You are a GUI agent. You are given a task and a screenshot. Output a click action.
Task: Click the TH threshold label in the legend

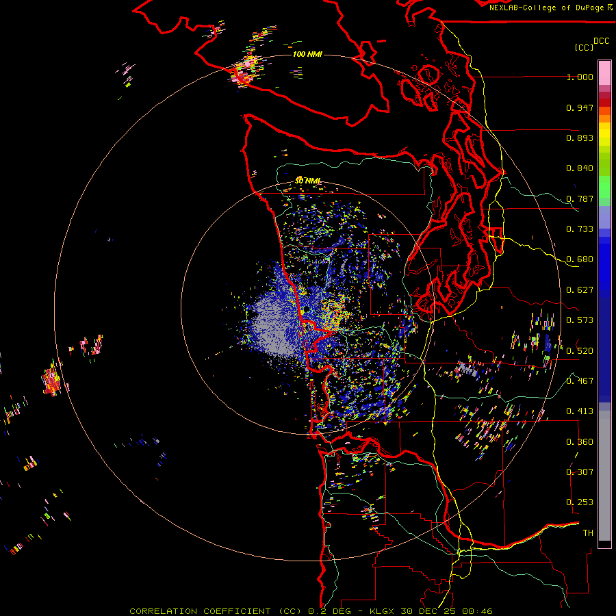(588, 533)
